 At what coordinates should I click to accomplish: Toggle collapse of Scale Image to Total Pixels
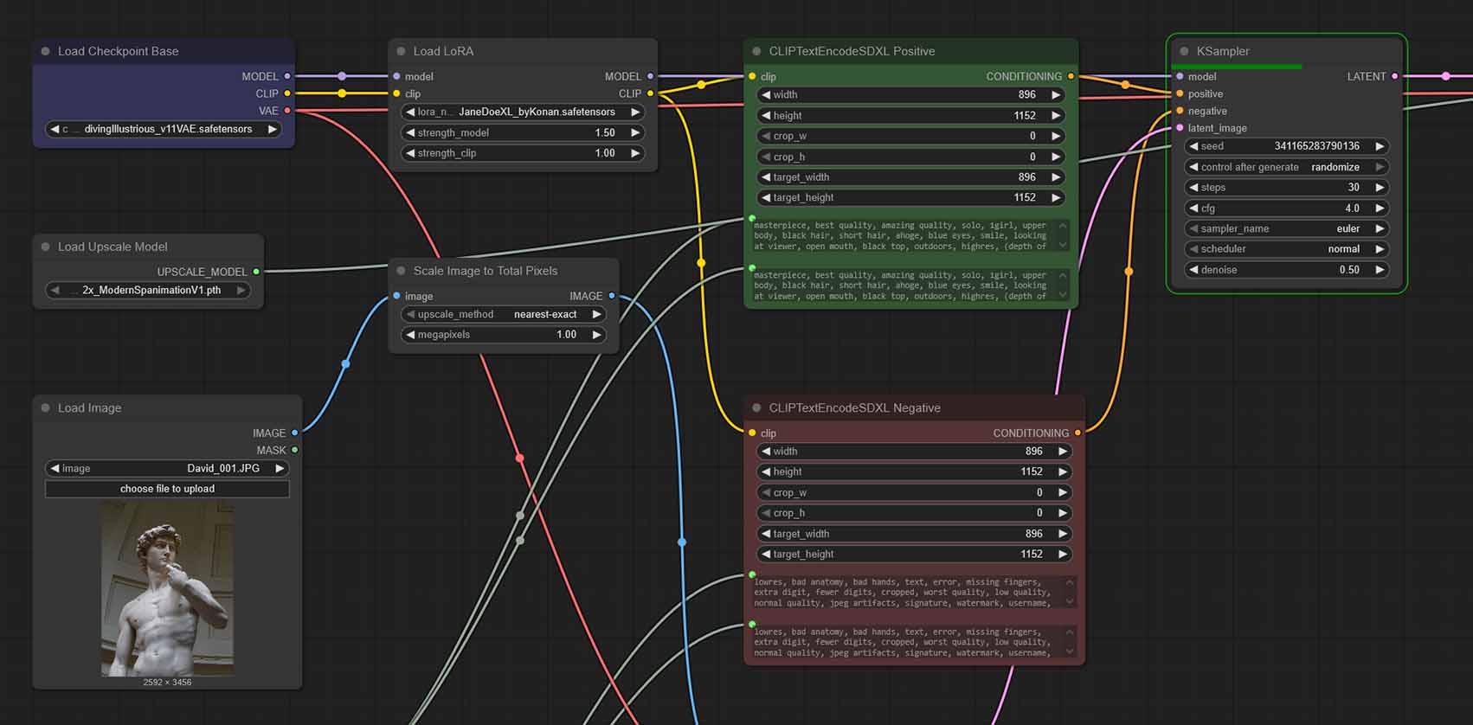401,271
